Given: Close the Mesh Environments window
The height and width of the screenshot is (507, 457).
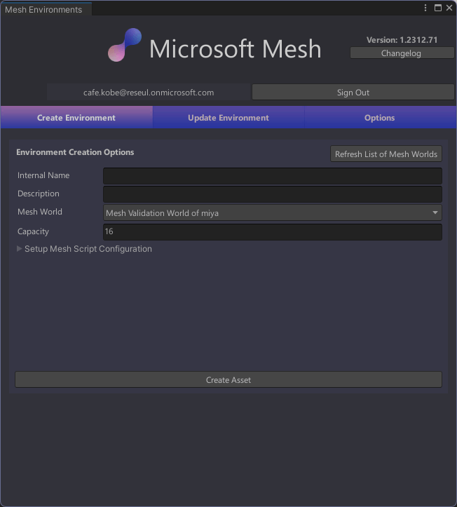Looking at the screenshot, I should click(449, 8).
